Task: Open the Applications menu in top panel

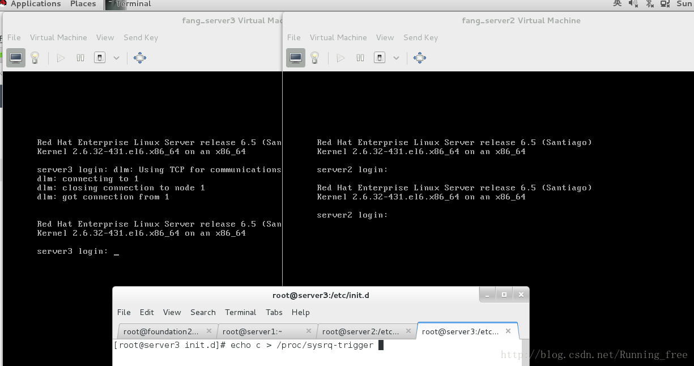Action: click(36, 4)
